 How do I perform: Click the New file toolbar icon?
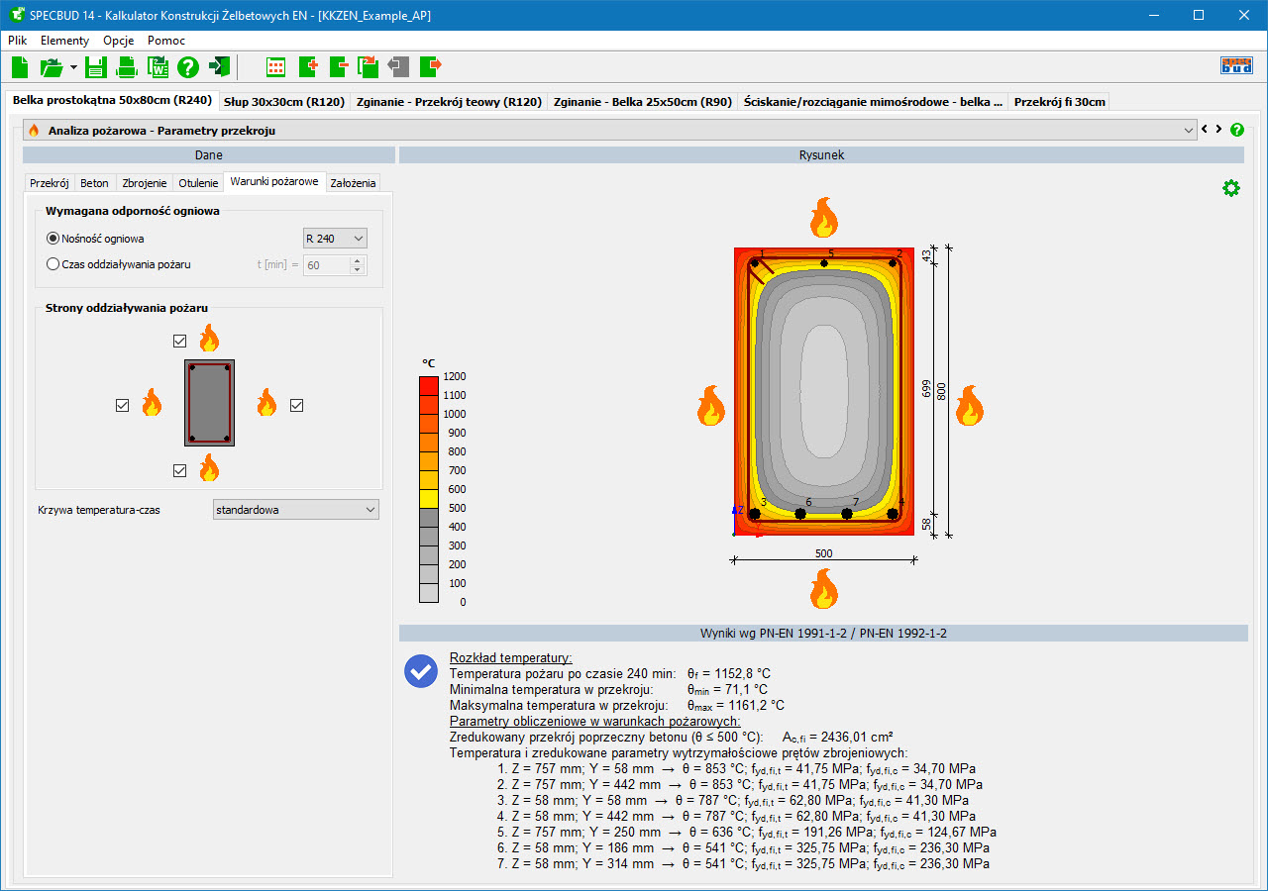point(20,67)
